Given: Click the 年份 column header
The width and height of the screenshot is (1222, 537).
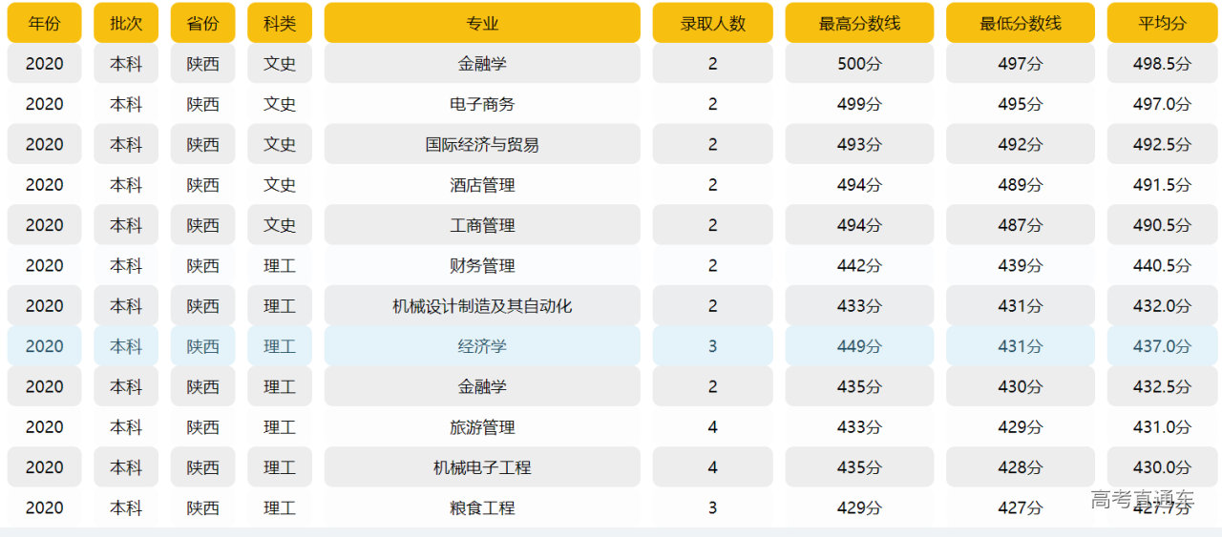Looking at the screenshot, I should [x=44, y=23].
